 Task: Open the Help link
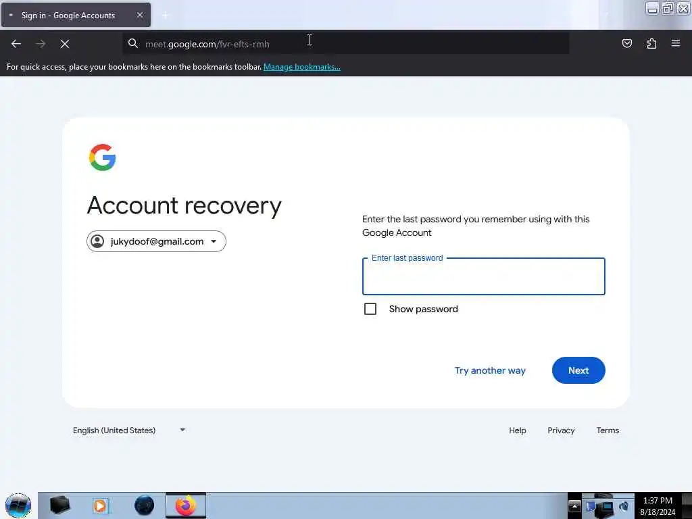[x=517, y=430]
